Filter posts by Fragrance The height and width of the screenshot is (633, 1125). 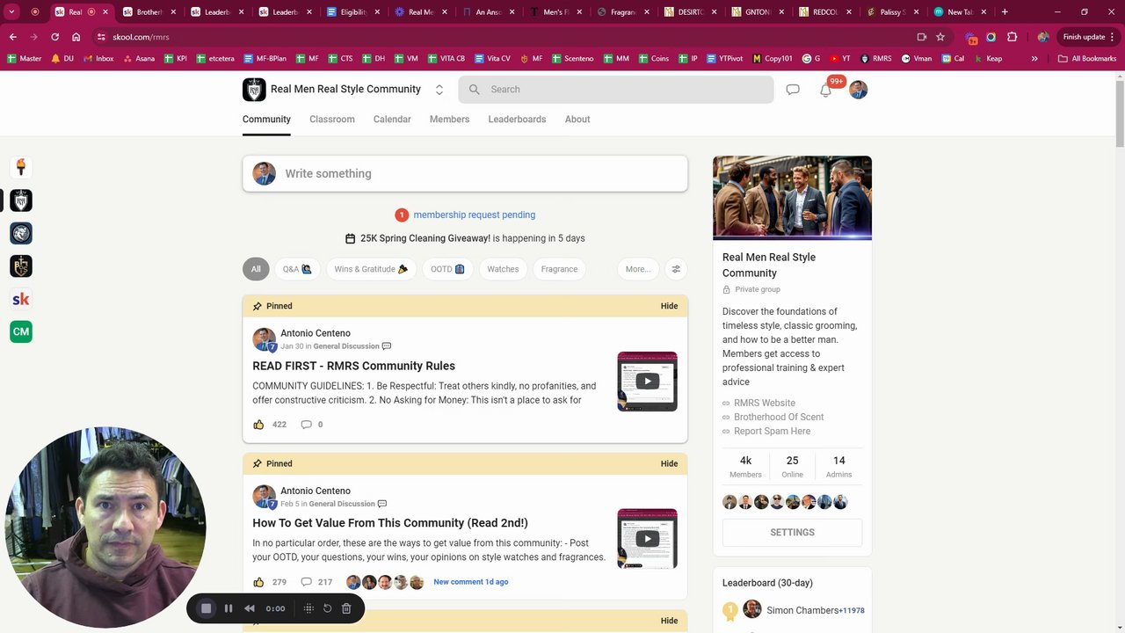point(559,269)
